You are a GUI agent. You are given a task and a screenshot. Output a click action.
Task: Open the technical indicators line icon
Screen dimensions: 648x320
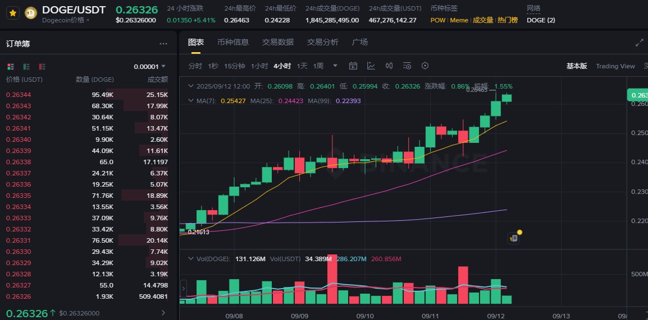pos(371,66)
